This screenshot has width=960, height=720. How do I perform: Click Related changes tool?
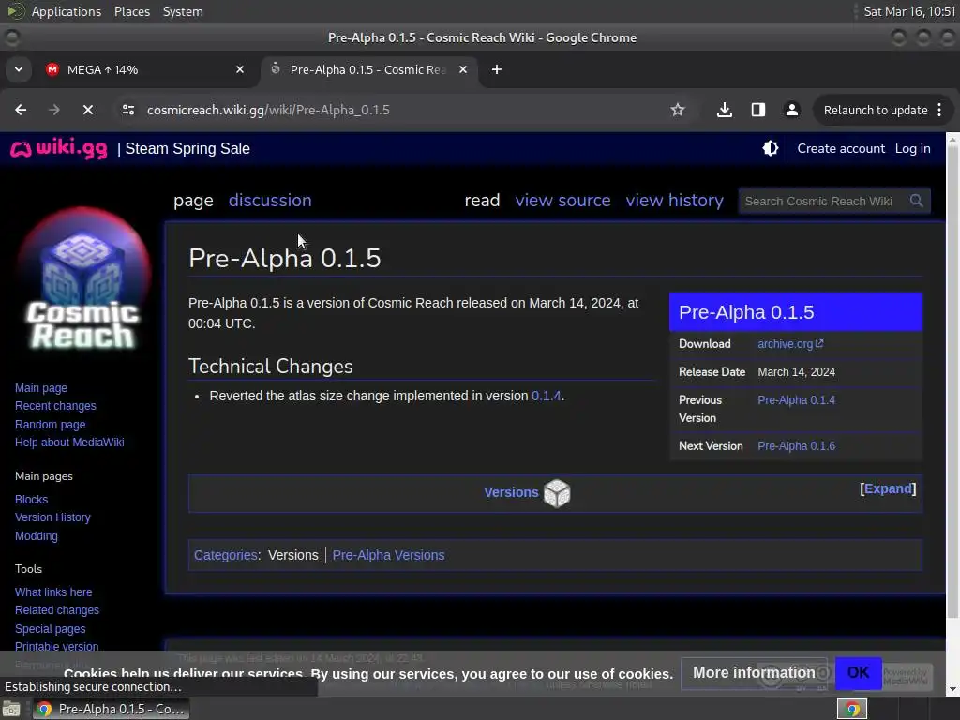click(57, 610)
